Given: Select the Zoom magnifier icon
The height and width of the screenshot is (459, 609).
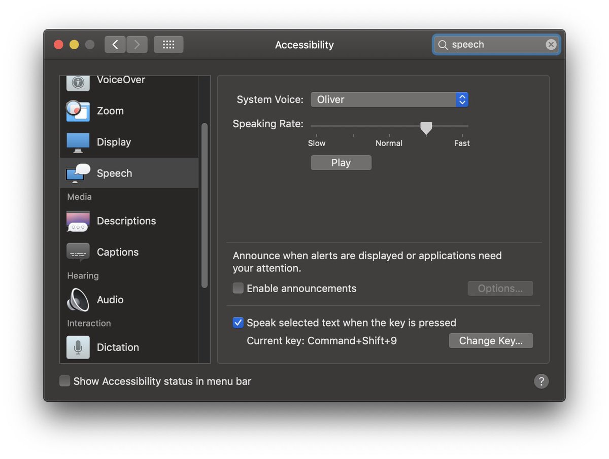Looking at the screenshot, I should 78,111.
